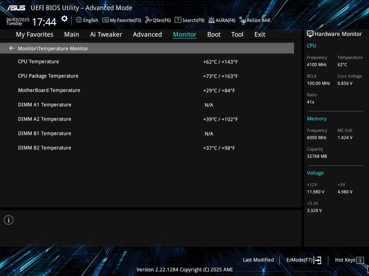This screenshot has width=369, height=276.
Task: Go to the Boot tab
Action: click(214, 34)
